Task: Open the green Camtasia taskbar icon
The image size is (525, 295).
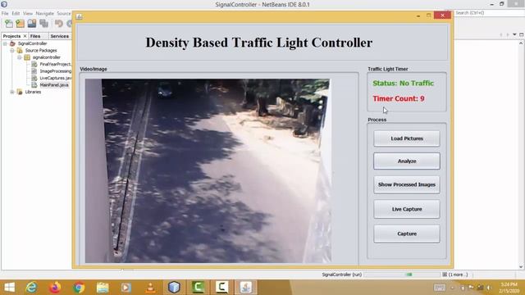Action: coord(198,288)
